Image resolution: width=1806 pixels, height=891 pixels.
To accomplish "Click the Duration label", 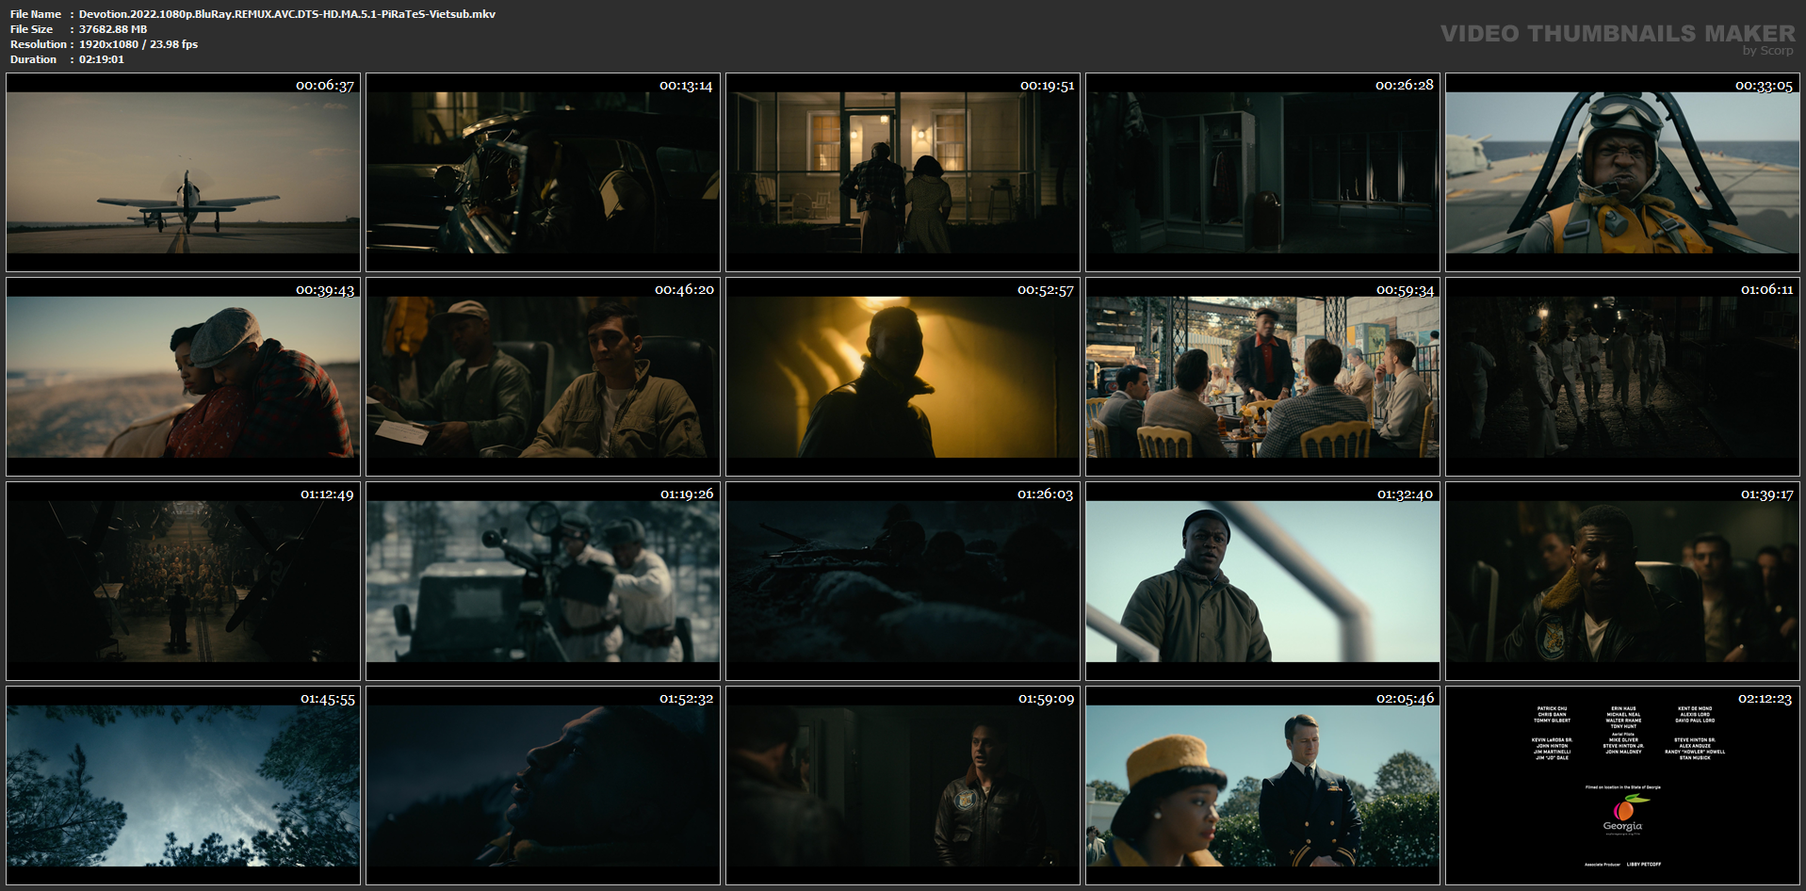I will pyautogui.click(x=34, y=59).
